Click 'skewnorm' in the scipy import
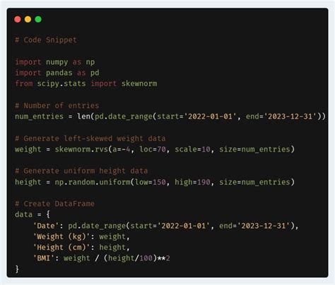Image resolution: width=335 pixels, height=285 pixels. coord(139,83)
